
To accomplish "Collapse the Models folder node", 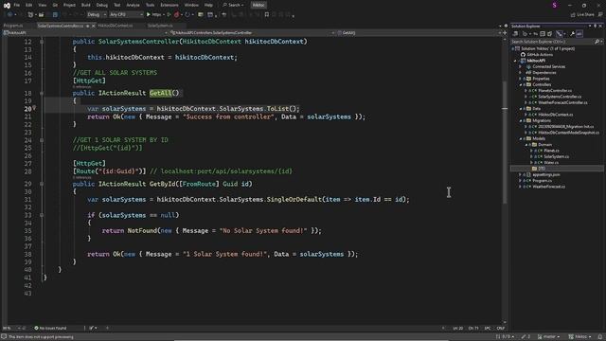I will click(521, 138).
